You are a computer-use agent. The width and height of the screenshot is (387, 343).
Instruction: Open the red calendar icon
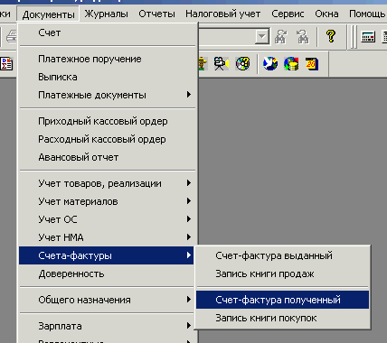click(x=312, y=64)
